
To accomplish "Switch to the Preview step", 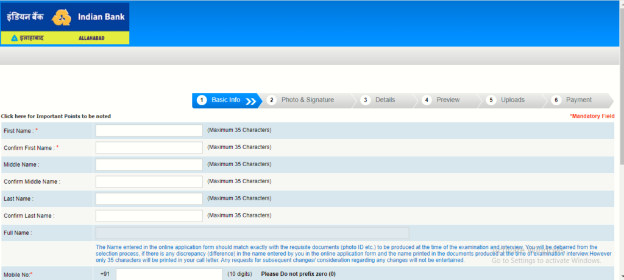I will click(x=448, y=100).
